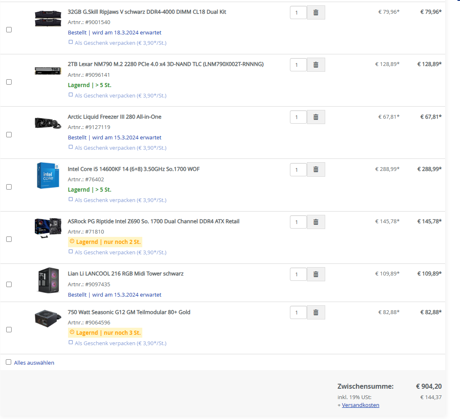Click quantity field of G.Skill RipJaws
Viewport: 460px width, 419px height.
[298, 12]
